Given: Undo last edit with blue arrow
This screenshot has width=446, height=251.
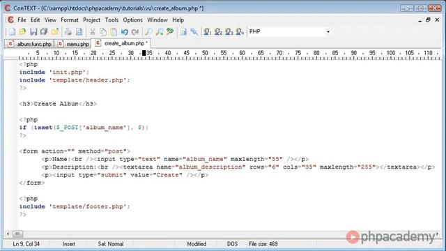Looking at the screenshot, I should click(125, 31).
